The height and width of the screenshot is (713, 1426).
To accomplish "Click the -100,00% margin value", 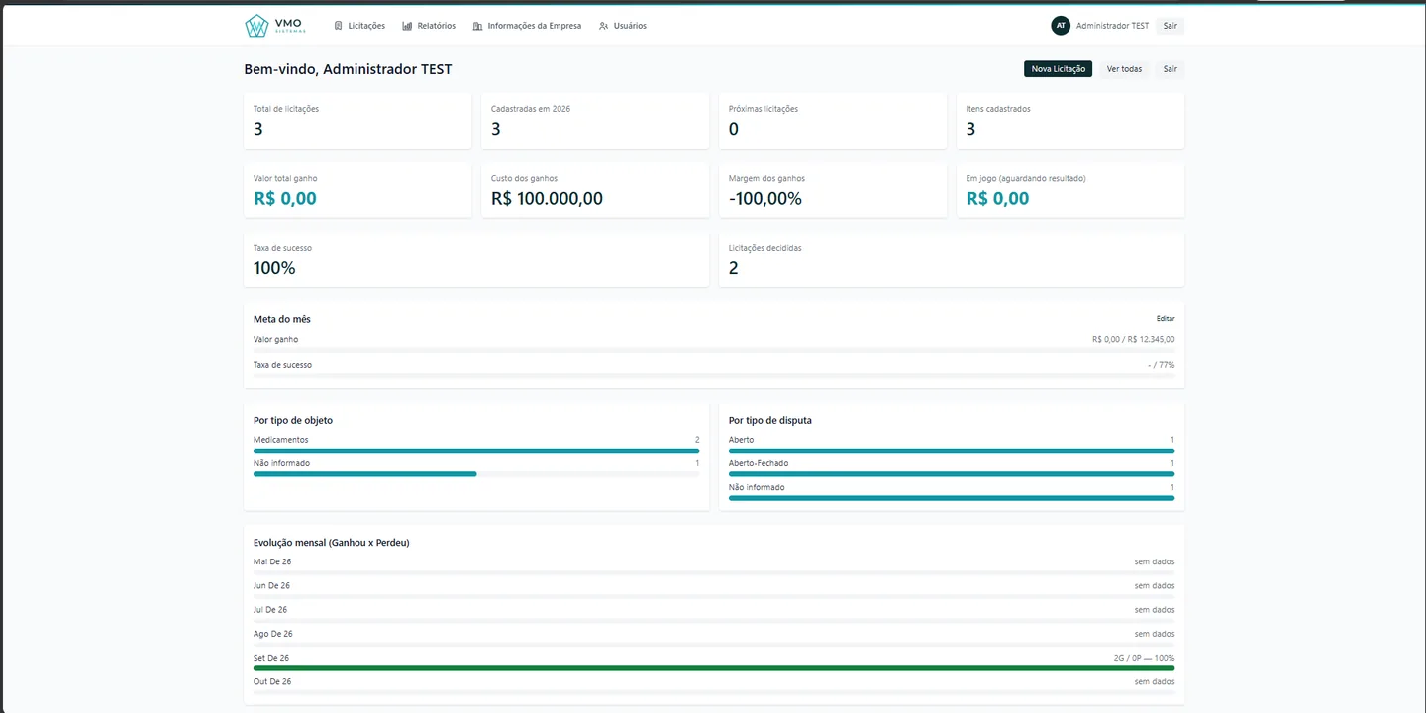I will point(765,198).
